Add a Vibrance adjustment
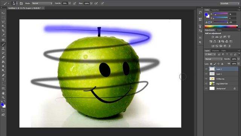 click(x=229, y=37)
